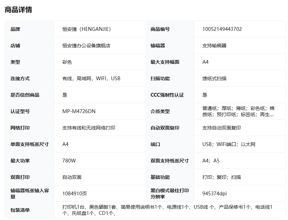Select type value 彩色
The height and width of the screenshot is (220, 288).
click(x=67, y=62)
